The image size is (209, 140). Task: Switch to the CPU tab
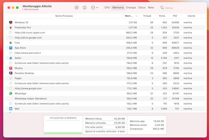[107, 7]
